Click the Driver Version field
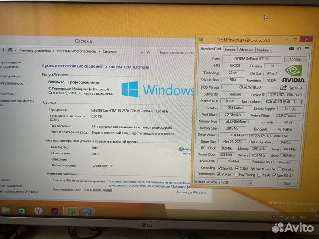This screenshot has width=319, height=239. point(258,135)
